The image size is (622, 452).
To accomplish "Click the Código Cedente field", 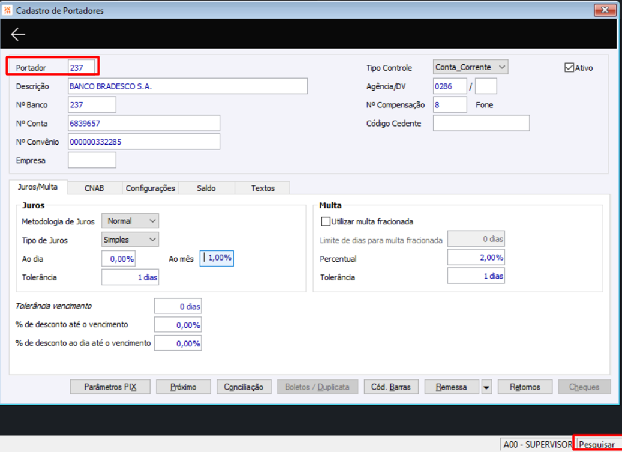I will click(x=481, y=124).
